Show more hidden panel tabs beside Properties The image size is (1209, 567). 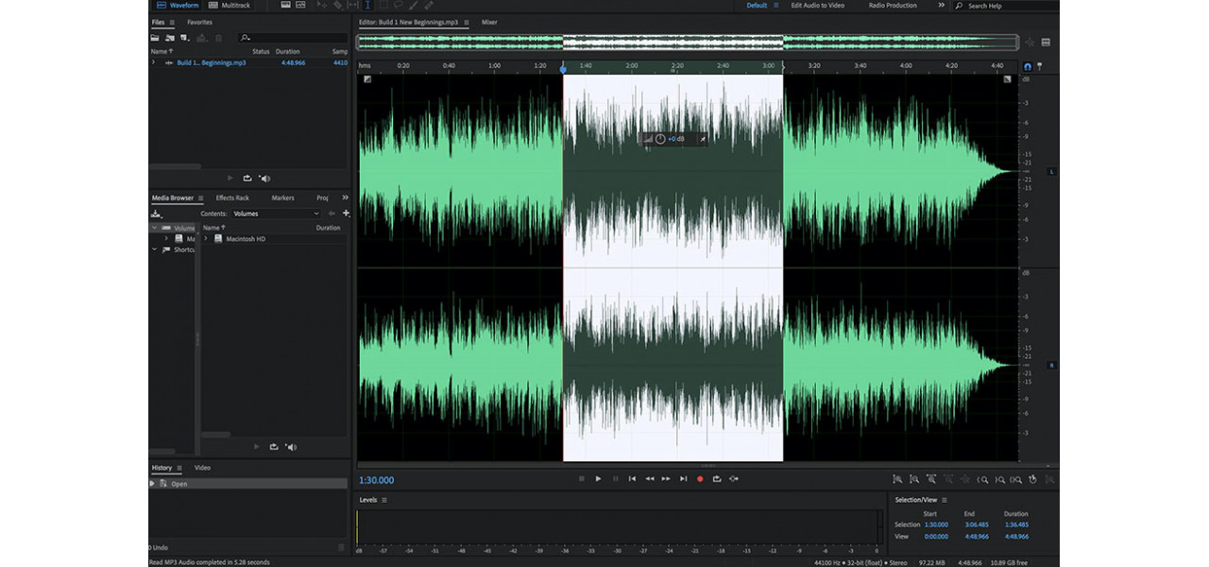point(345,198)
